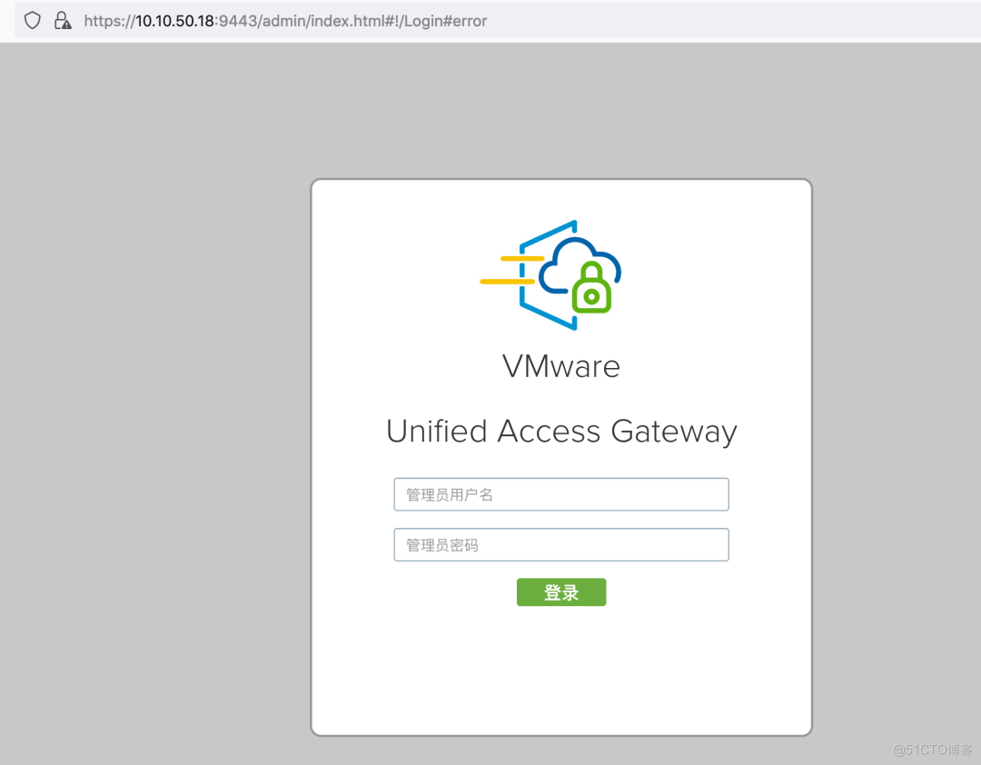Click the white login card panel
This screenshot has width=981, height=765.
coord(560,672)
